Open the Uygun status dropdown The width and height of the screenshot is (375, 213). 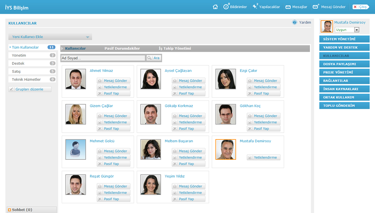[357, 30]
